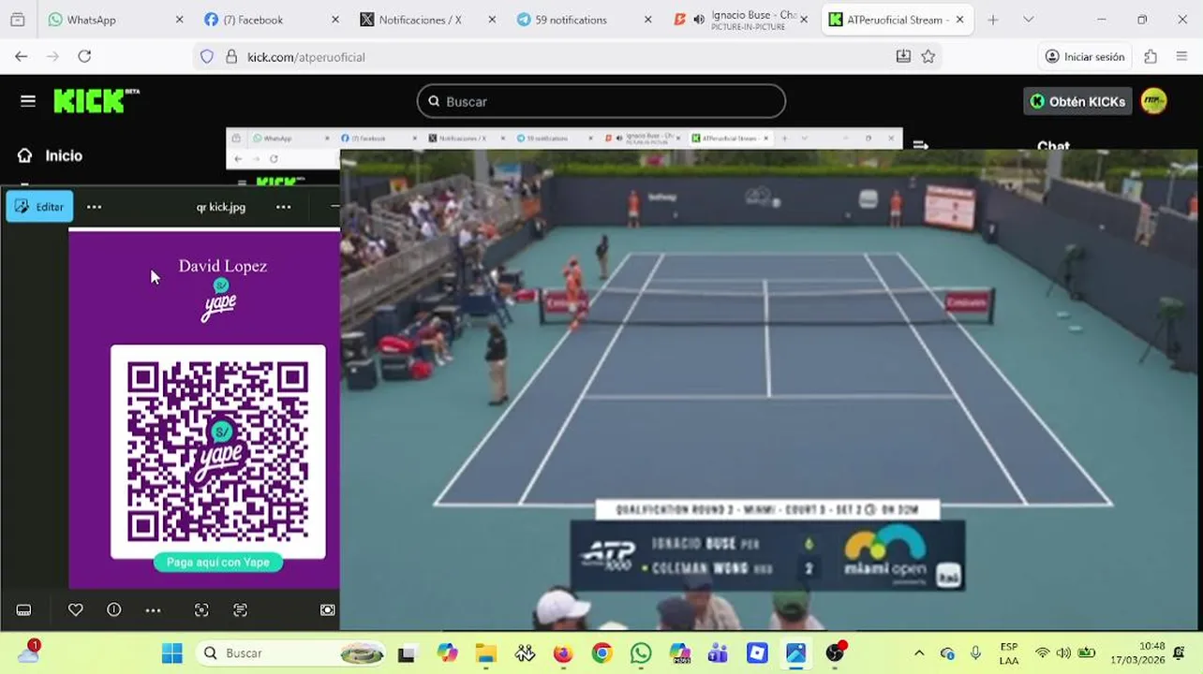Viewport: 1203px width, 674px height.
Task: Open Firefox application menu
Action: 1181,56
